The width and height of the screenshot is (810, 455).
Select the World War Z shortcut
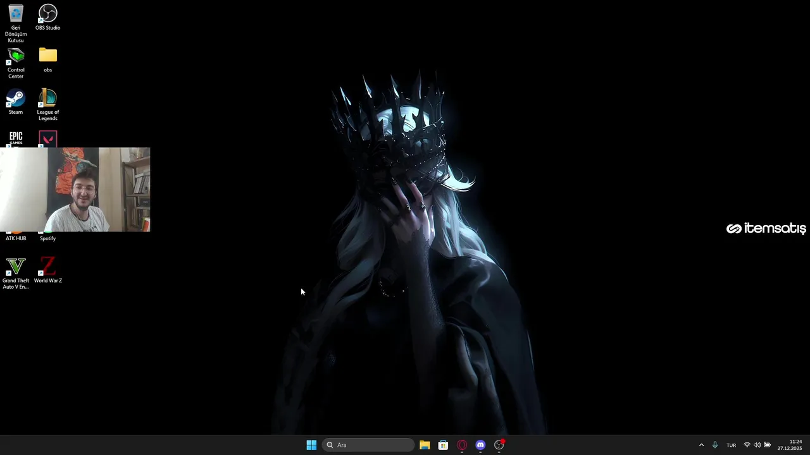[x=48, y=270]
